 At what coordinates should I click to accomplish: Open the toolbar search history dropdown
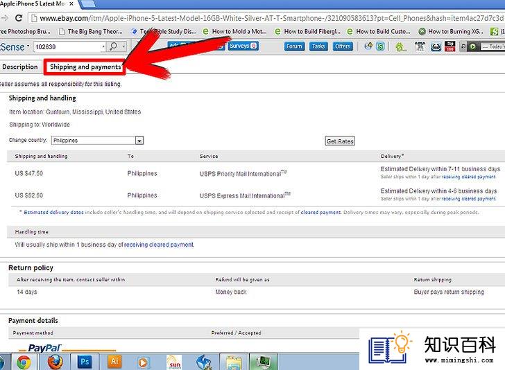tap(103, 46)
